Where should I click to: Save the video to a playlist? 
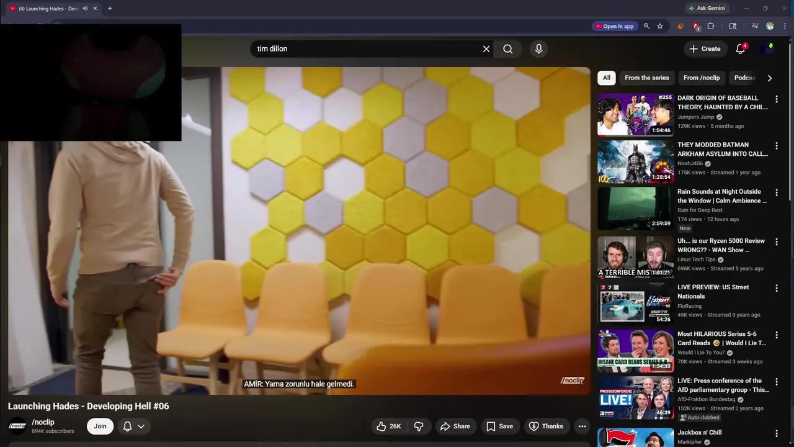(x=500, y=427)
